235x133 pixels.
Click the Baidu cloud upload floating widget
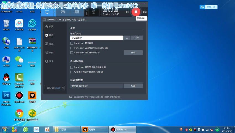tap(208, 7)
